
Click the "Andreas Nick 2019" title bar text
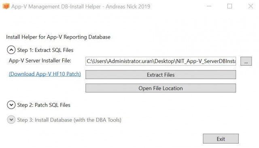tap(128, 6)
